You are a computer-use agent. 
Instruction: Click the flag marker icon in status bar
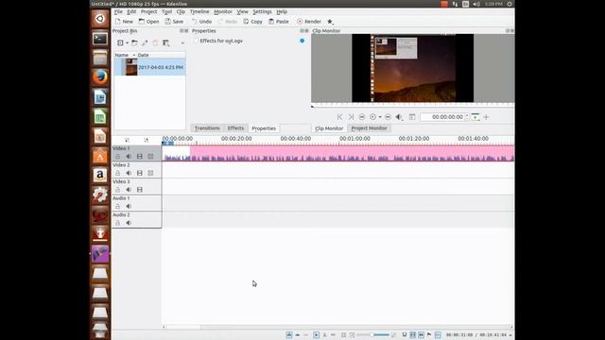[429, 335]
